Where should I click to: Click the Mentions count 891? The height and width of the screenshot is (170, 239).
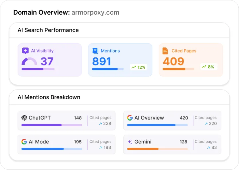tap(102, 61)
